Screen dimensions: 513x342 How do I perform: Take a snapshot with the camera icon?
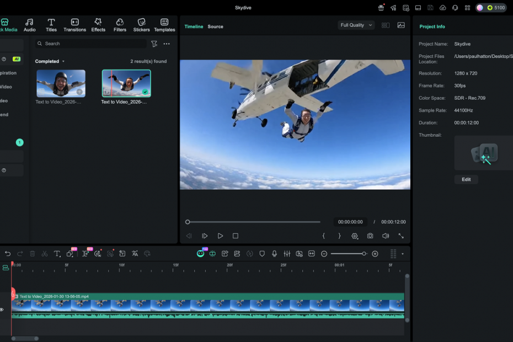pos(370,236)
